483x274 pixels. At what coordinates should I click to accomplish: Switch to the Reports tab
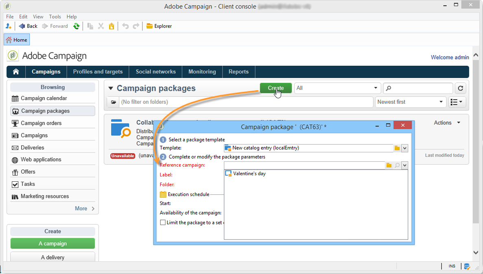(x=238, y=72)
